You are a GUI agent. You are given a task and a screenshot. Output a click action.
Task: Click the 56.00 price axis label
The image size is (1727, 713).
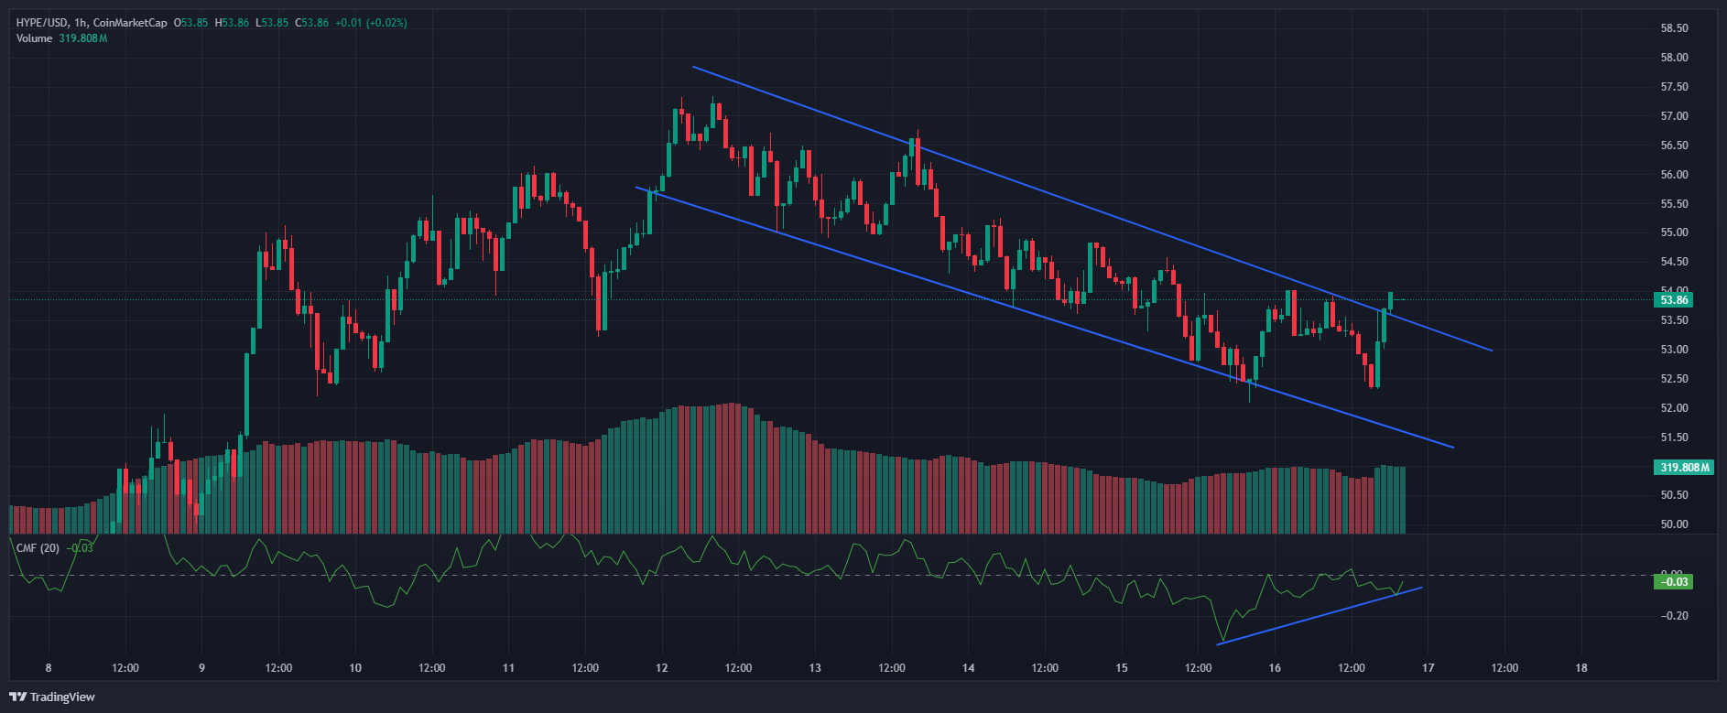(x=1674, y=175)
